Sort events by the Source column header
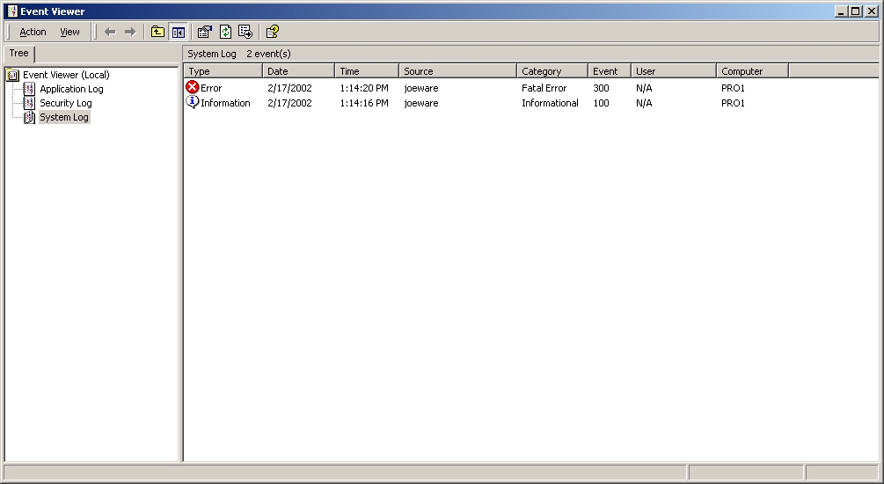 [457, 71]
